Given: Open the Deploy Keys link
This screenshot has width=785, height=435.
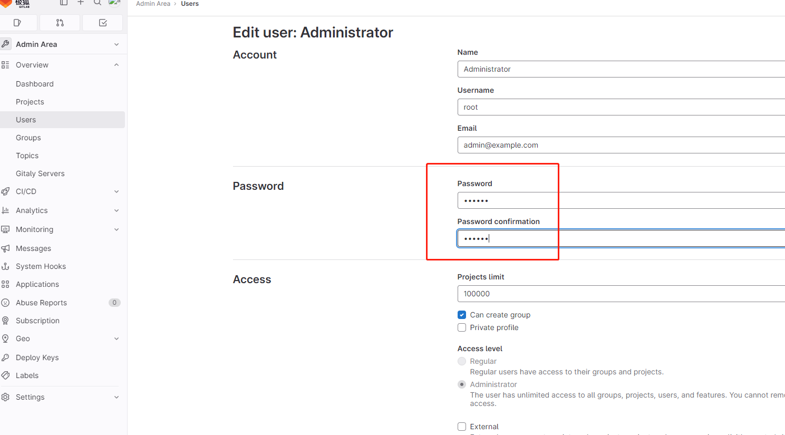Looking at the screenshot, I should pyautogui.click(x=37, y=357).
